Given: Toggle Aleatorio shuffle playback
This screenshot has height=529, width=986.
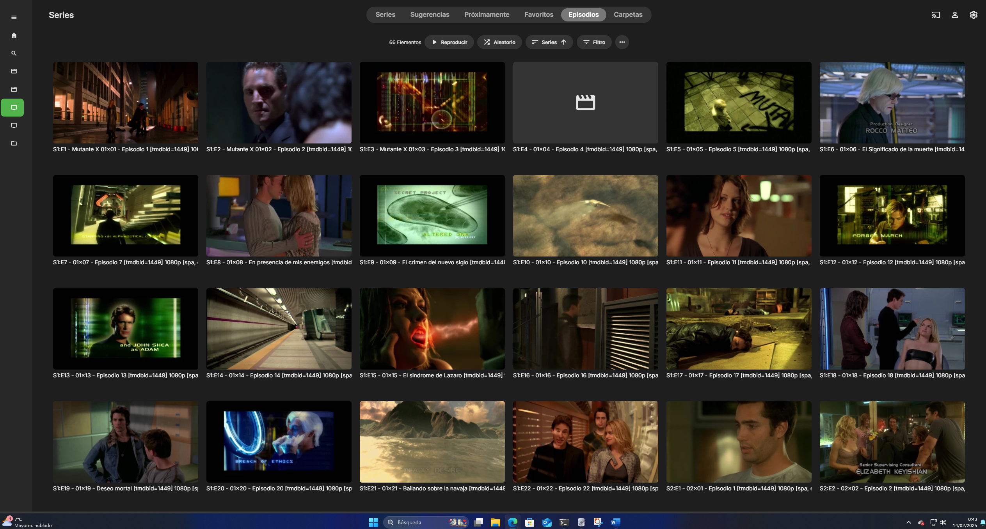Looking at the screenshot, I should click(x=499, y=42).
